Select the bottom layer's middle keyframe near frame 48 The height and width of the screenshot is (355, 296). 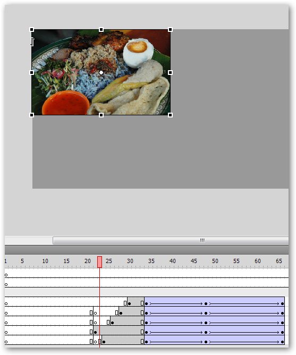(x=206, y=342)
